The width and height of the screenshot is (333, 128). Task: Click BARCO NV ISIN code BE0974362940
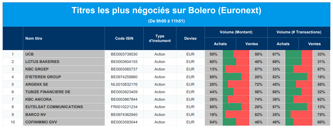[124, 114]
